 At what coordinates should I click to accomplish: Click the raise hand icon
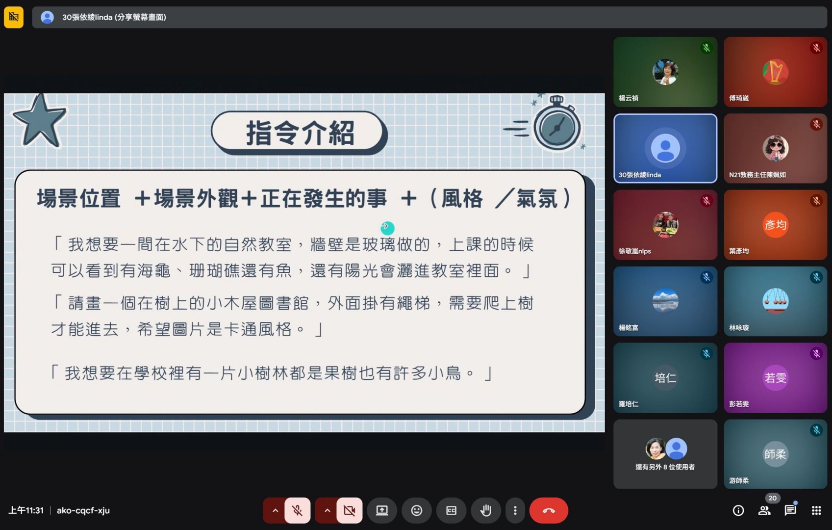(486, 510)
